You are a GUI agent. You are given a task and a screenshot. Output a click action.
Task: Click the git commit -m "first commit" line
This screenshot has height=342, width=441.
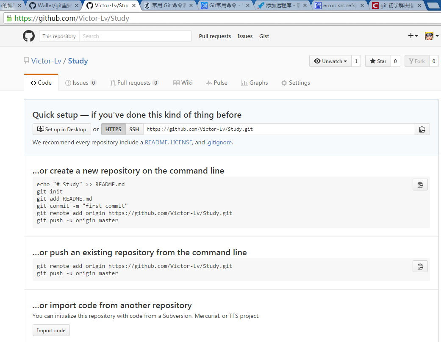(82, 206)
